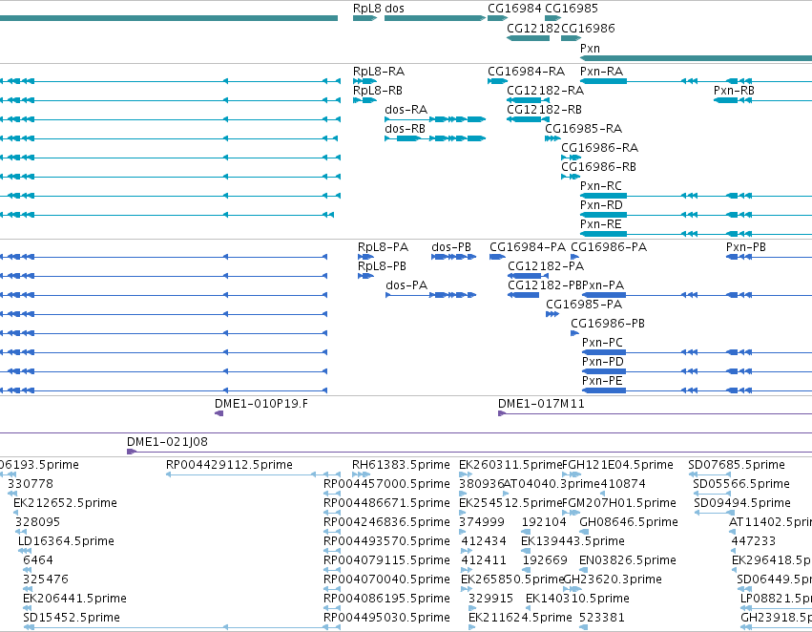Image resolution: width=812 pixels, height=632 pixels.
Task: Select the 325476 EST label
Action: (x=46, y=580)
